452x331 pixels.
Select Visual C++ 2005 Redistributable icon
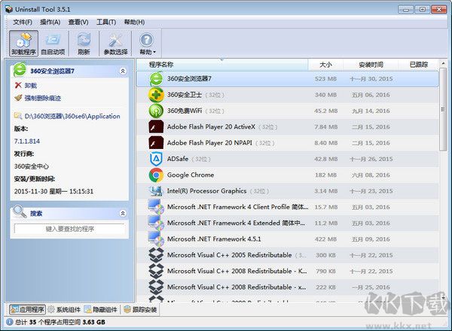pos(156,255)
